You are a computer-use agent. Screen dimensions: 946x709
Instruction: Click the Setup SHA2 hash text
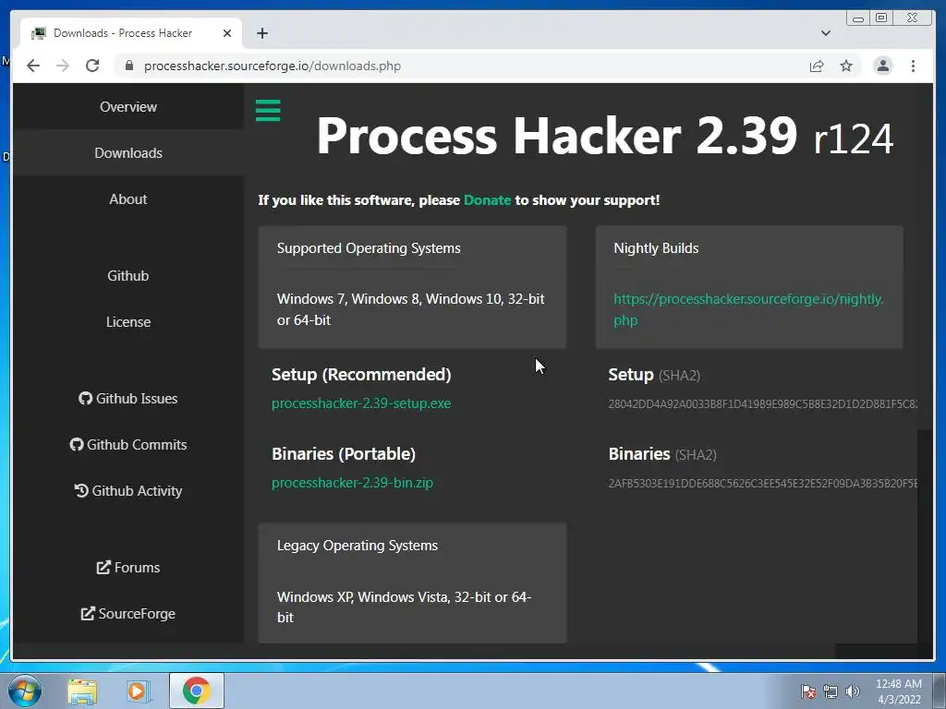(x=762, y=404)
